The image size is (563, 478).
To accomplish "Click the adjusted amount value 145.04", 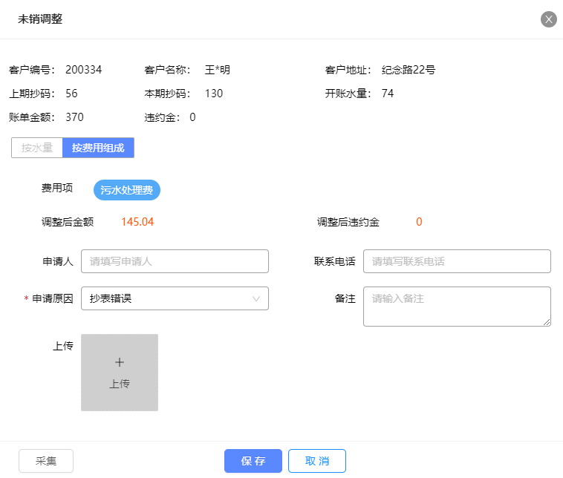I will pos(137,222).
